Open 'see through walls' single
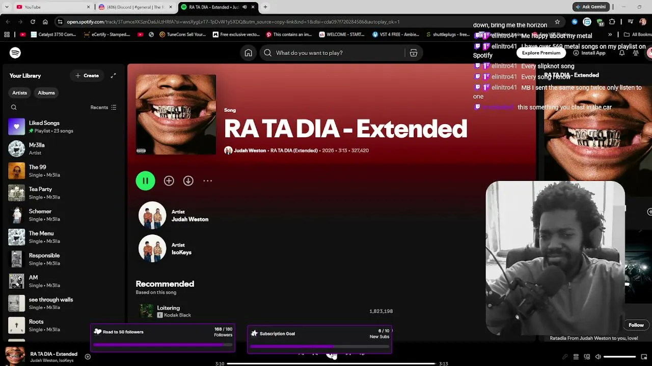652x366 pixels. pyautogui.click(x=64, y=303)
